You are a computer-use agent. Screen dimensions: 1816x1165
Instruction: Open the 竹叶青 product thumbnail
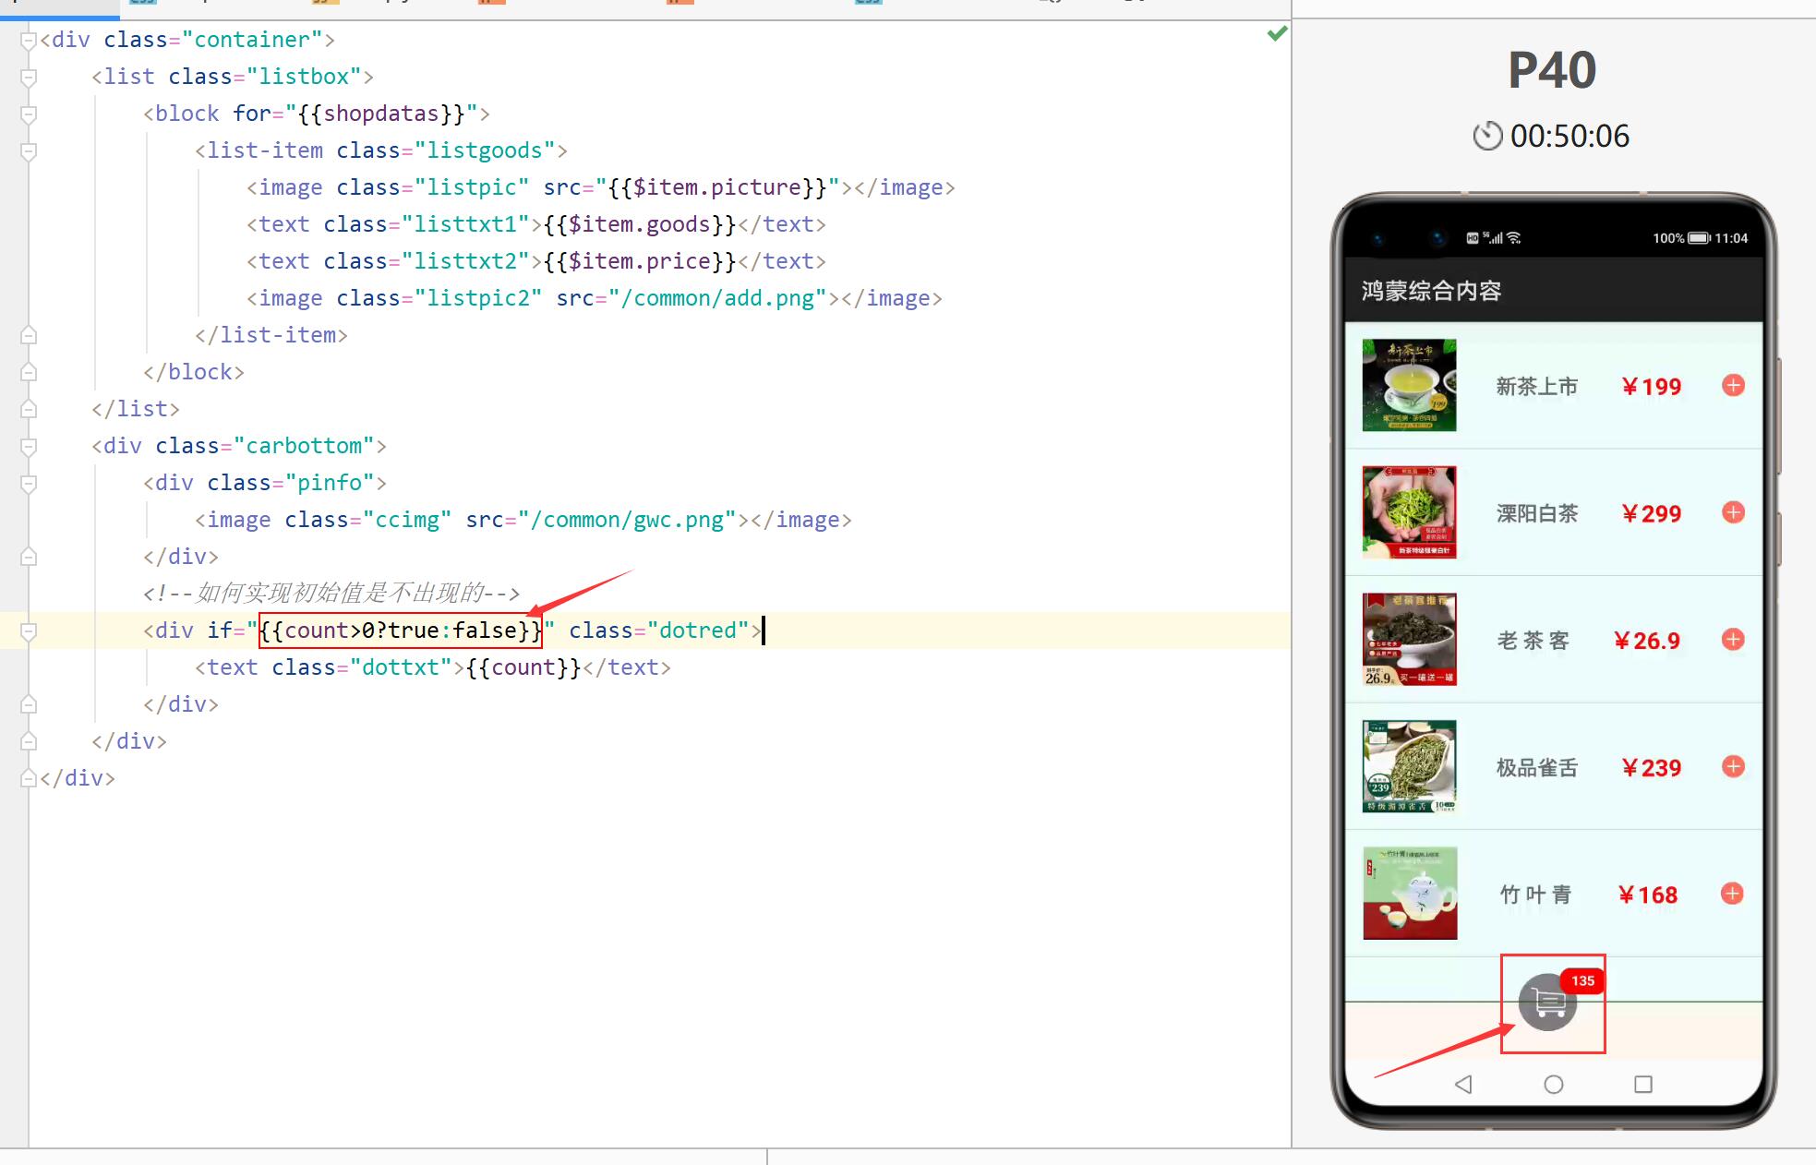1410,893
